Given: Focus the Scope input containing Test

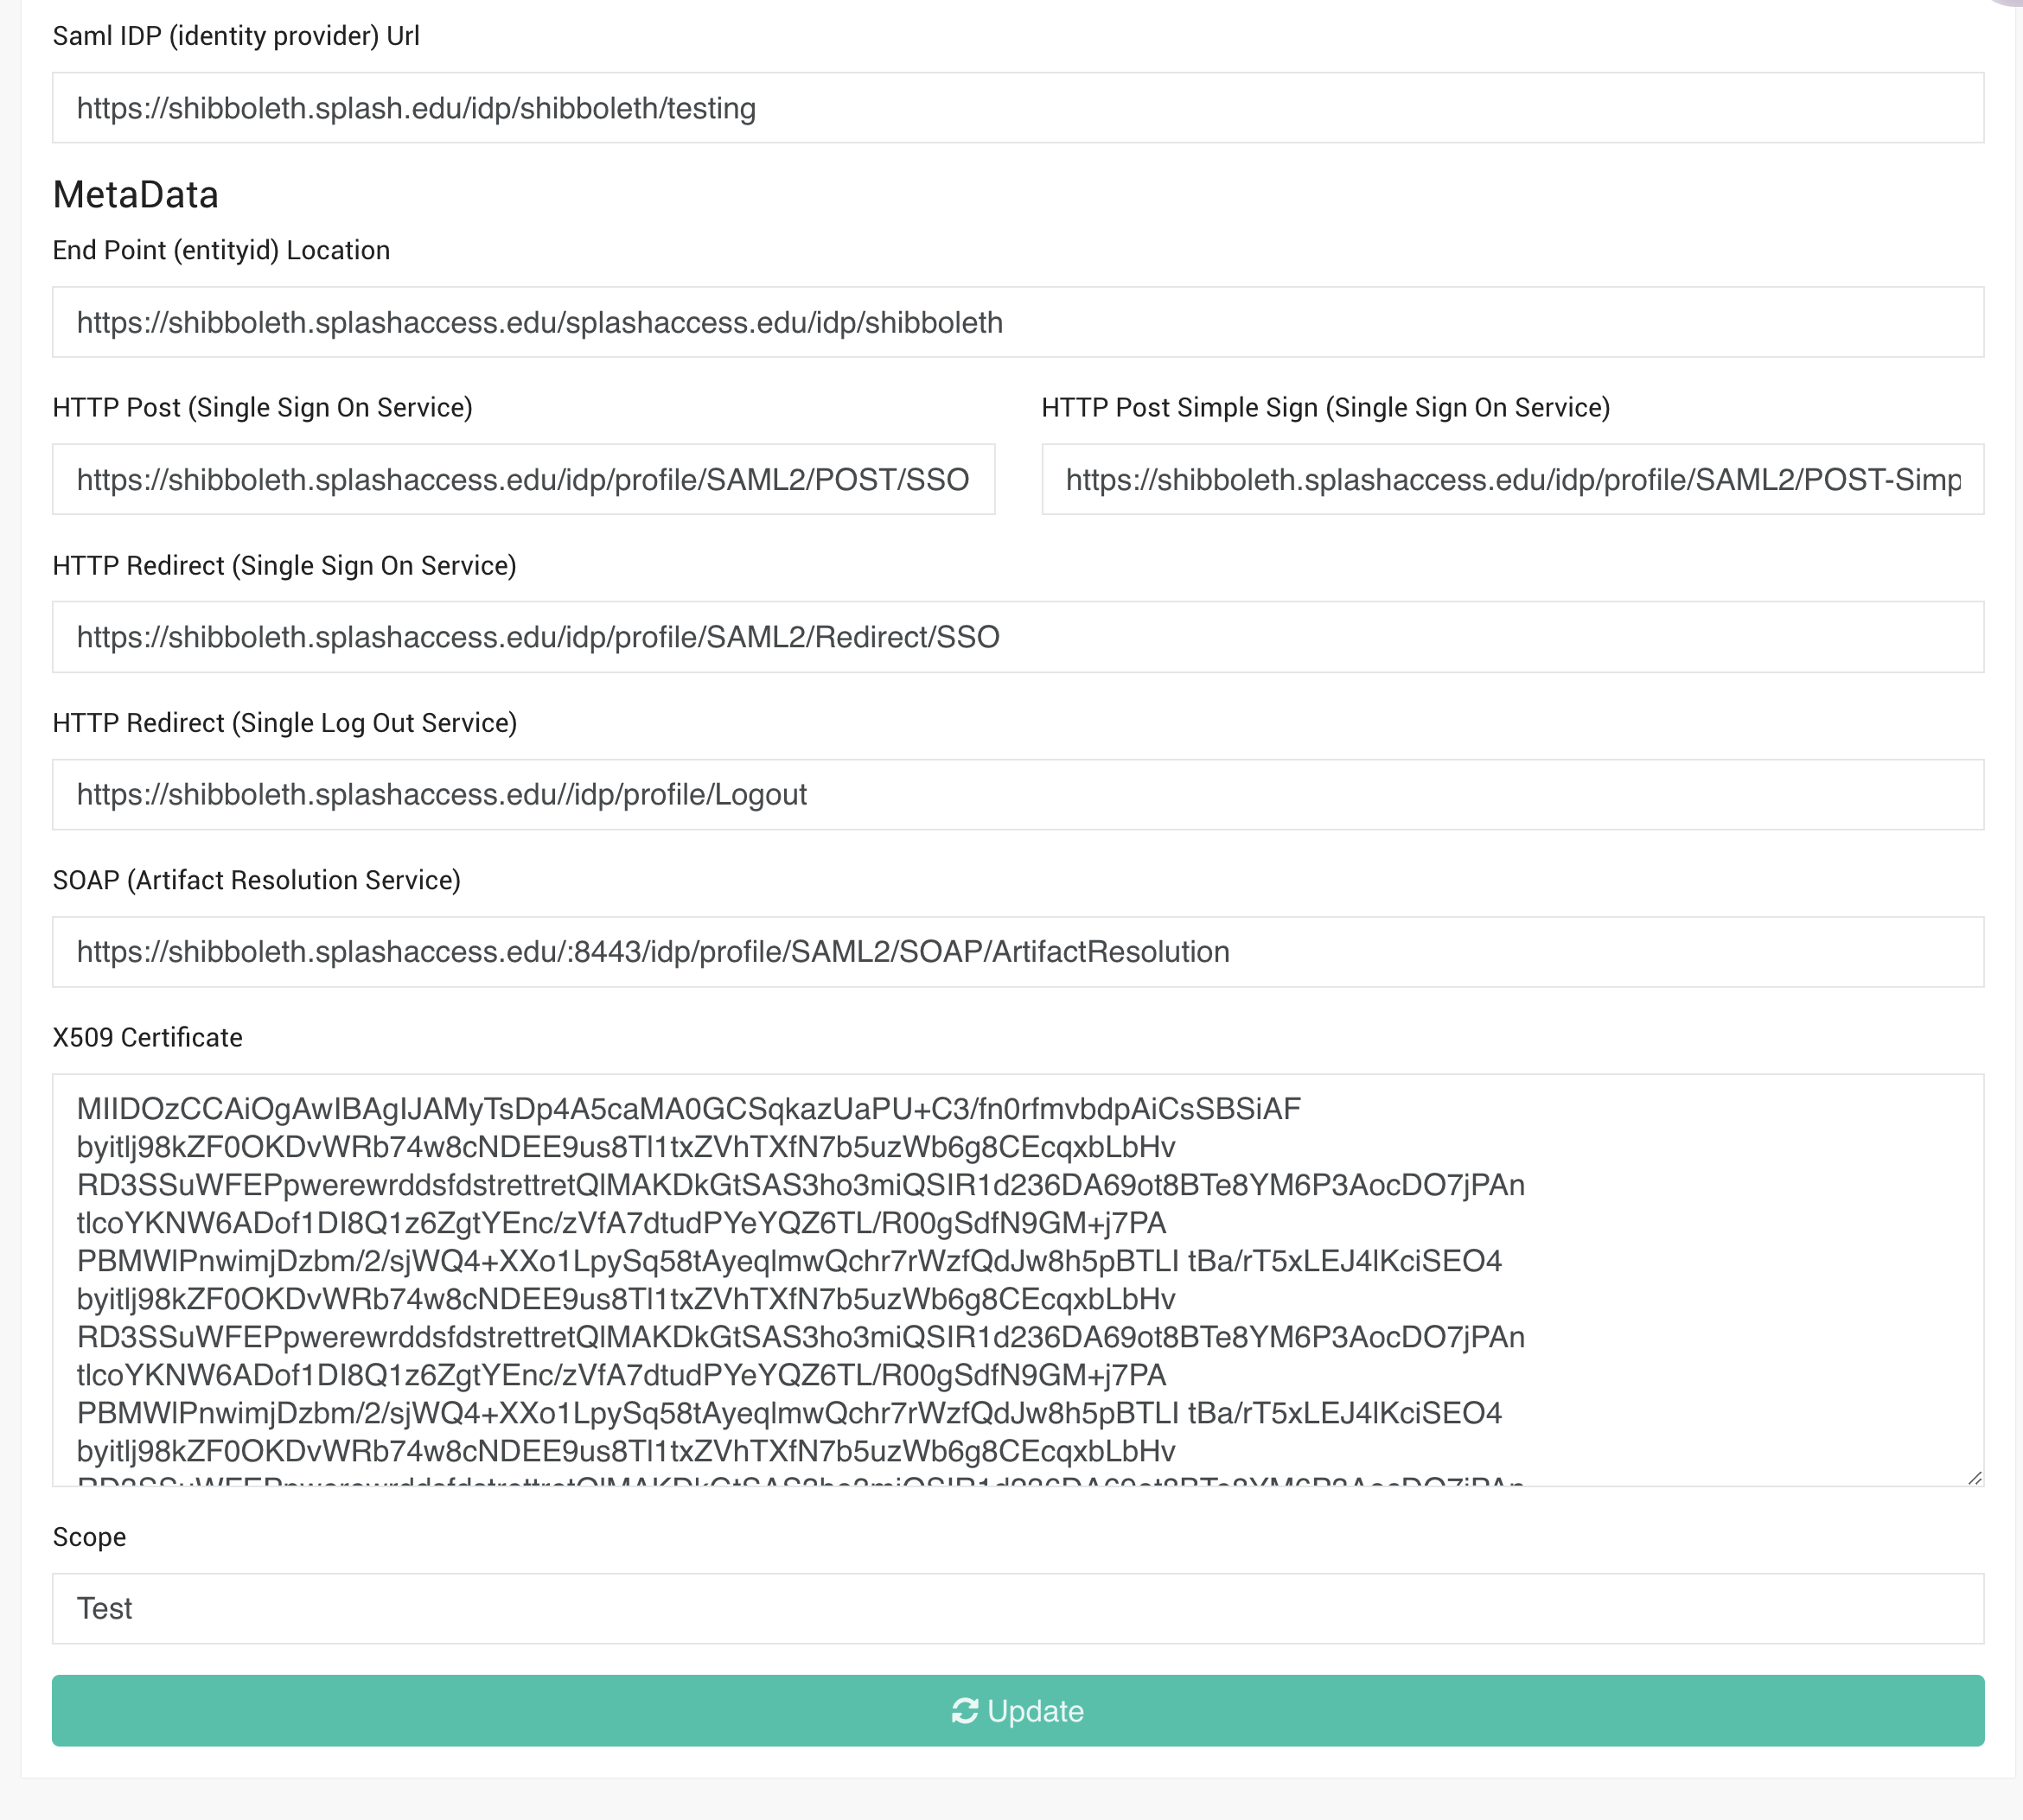Looking at the screenshot, I should (1018, 1608).
